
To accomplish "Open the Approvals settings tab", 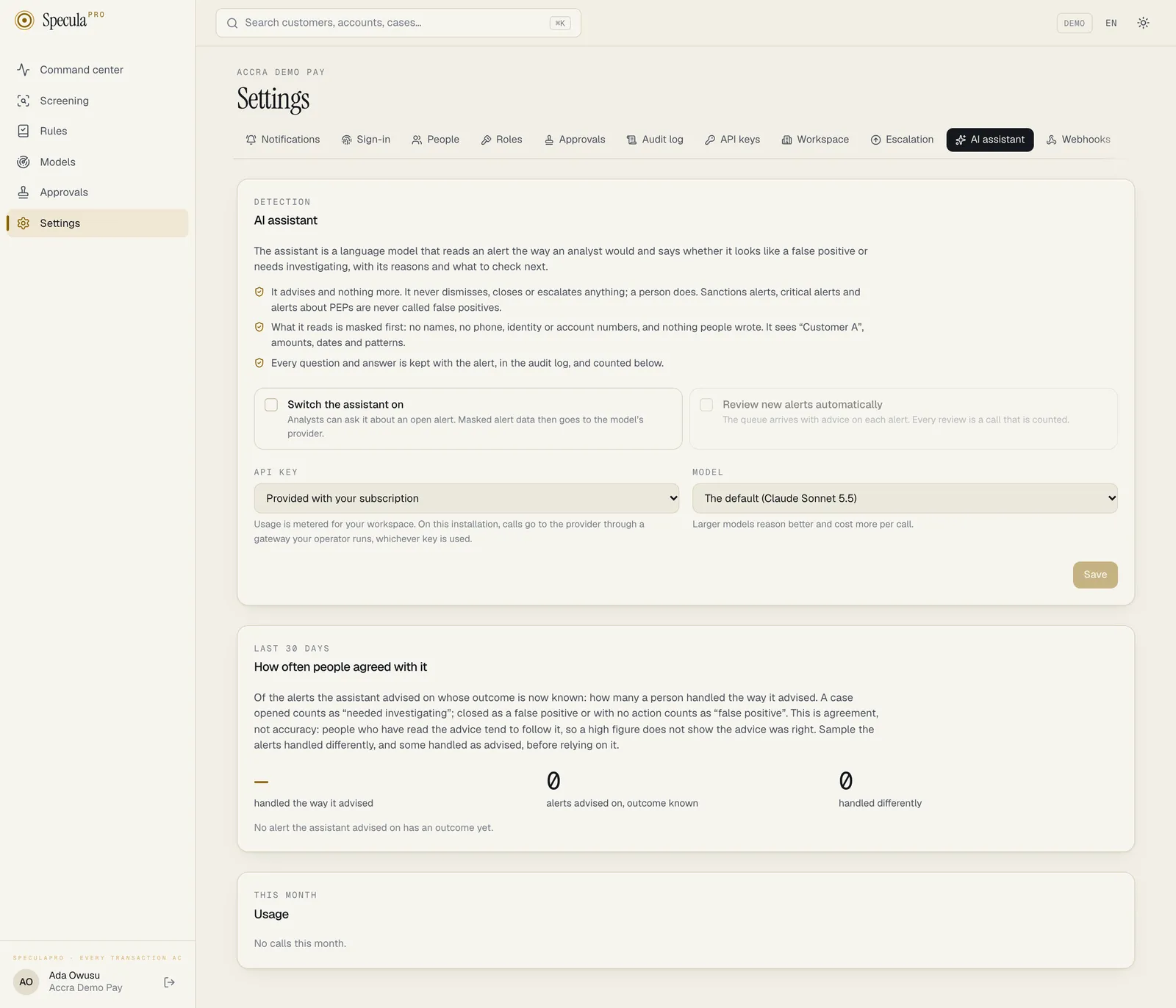I will (x=575, y=140).
